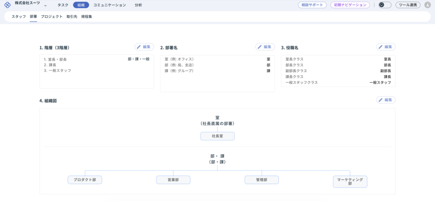The image size is (435, 201).
Task: Click the 4. 組織図 heading
Action: [x=48, y=101]
